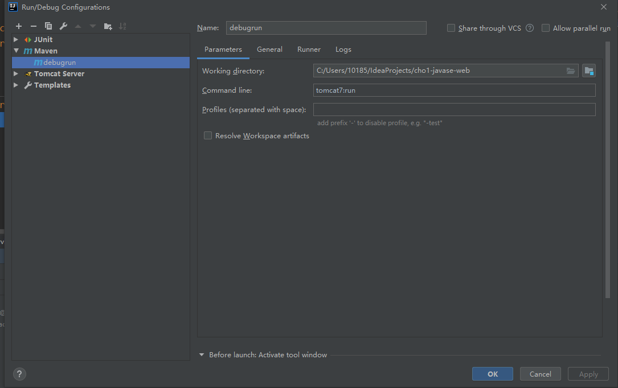Click the Add New Configuration plus icon
The width and height of the screenshot is (618, 388).
[19, 26]
